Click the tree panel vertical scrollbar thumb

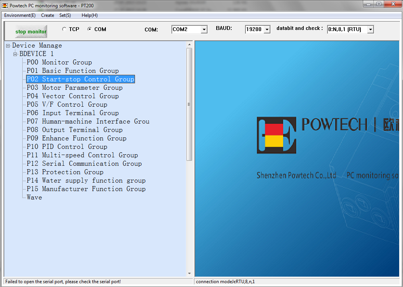click(x=189, y=104)
